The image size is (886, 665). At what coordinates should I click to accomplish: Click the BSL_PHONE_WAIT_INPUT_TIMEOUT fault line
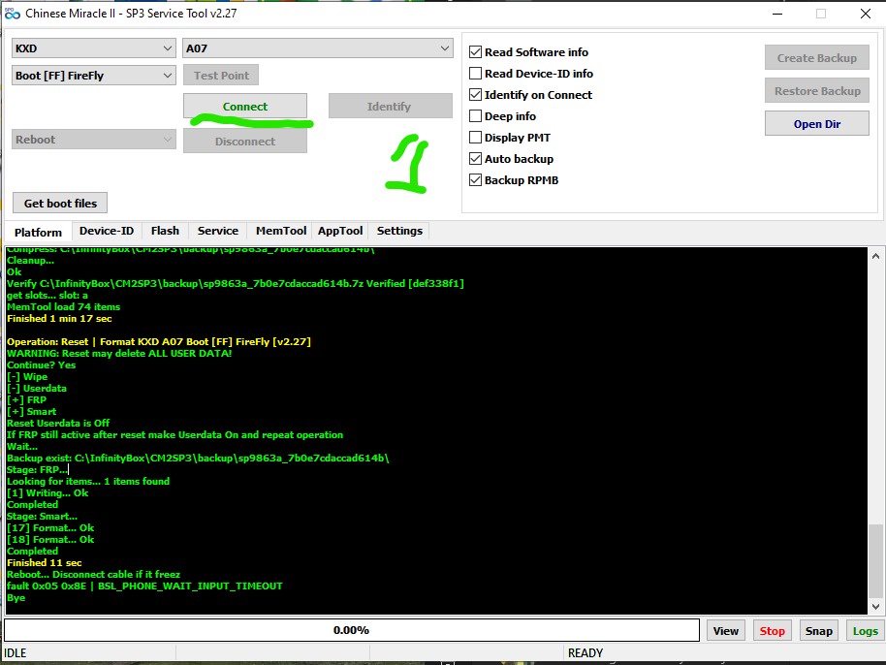(144, 586)
